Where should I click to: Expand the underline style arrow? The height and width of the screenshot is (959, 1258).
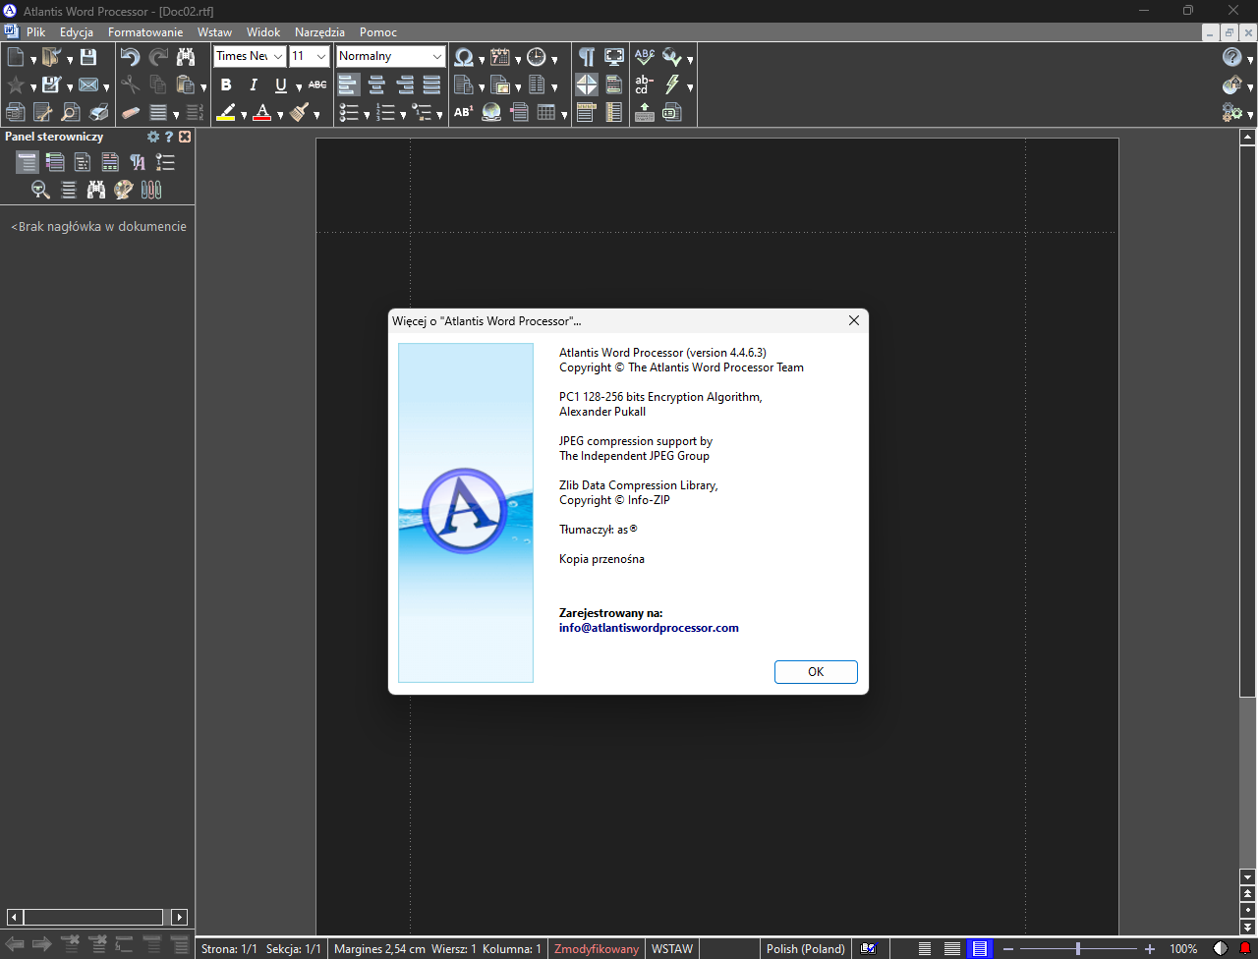(299, 86)
